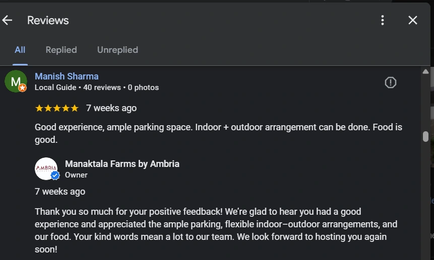Screen dimensions: 434x260
Task: Click the Local Guide 40 reviews details
Action: tap(97, 88)
